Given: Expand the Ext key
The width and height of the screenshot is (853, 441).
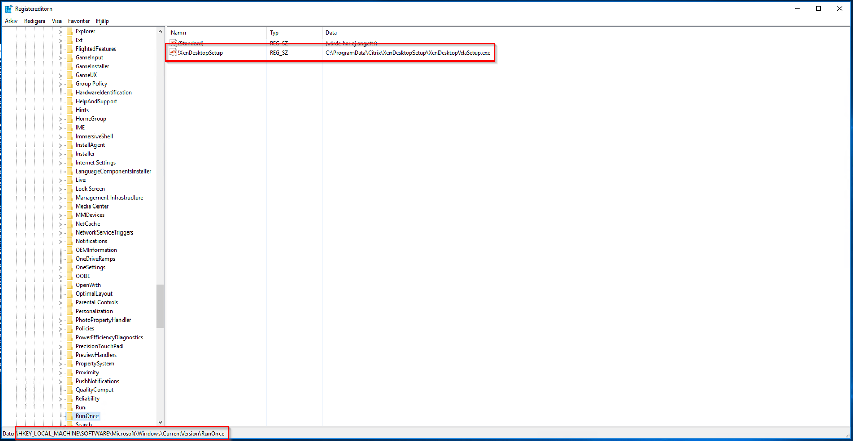Looking at the screenshot, I should click(x=60, y=41).
